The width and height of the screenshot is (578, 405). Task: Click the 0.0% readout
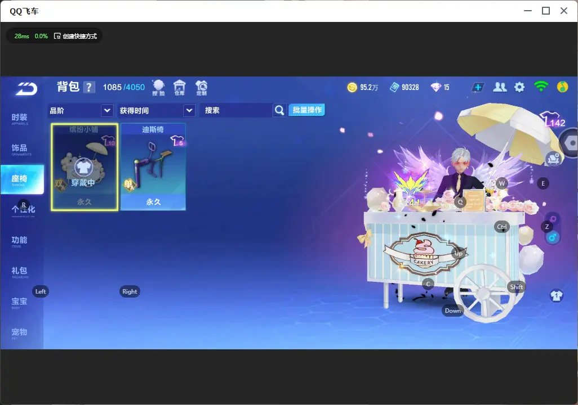click(41, 36)
